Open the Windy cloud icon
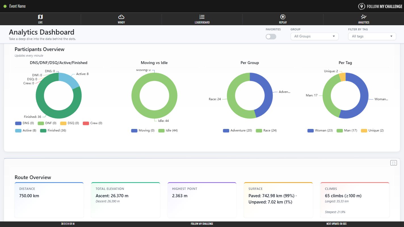 point(121,17)
